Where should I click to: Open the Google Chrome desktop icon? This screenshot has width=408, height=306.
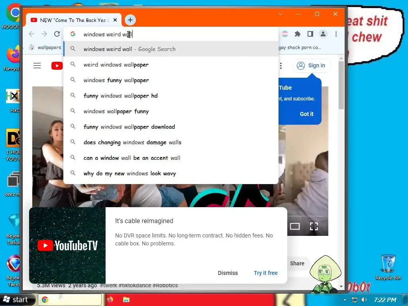point(12,16)
